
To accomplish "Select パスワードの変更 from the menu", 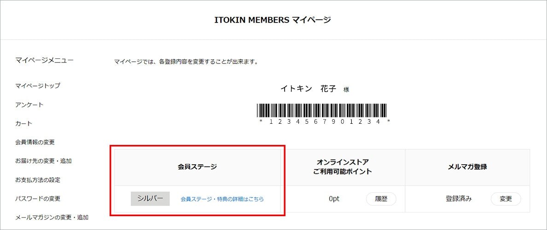I will coord(38,199).
